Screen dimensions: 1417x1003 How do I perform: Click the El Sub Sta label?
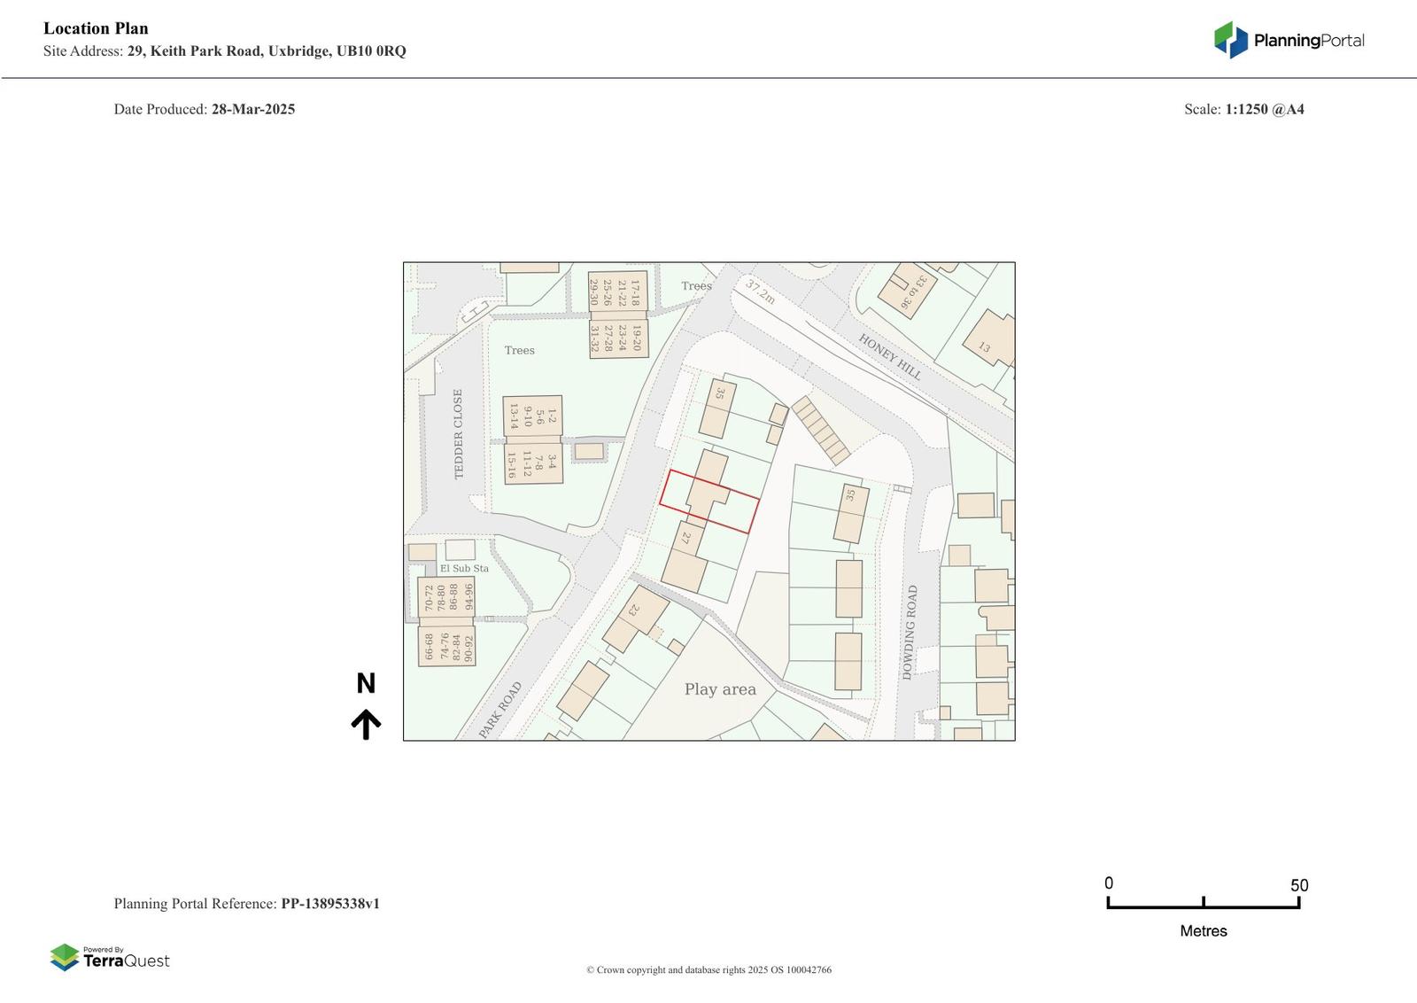(464, 568)
